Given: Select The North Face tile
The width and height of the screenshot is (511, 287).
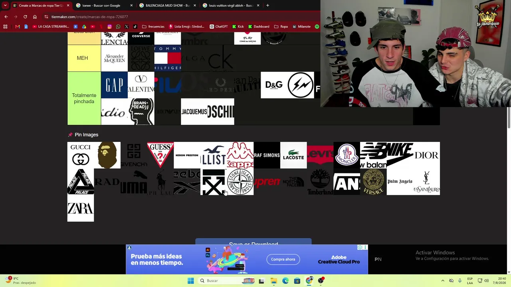Looking at the screenshot, I should tap(293, 182).
